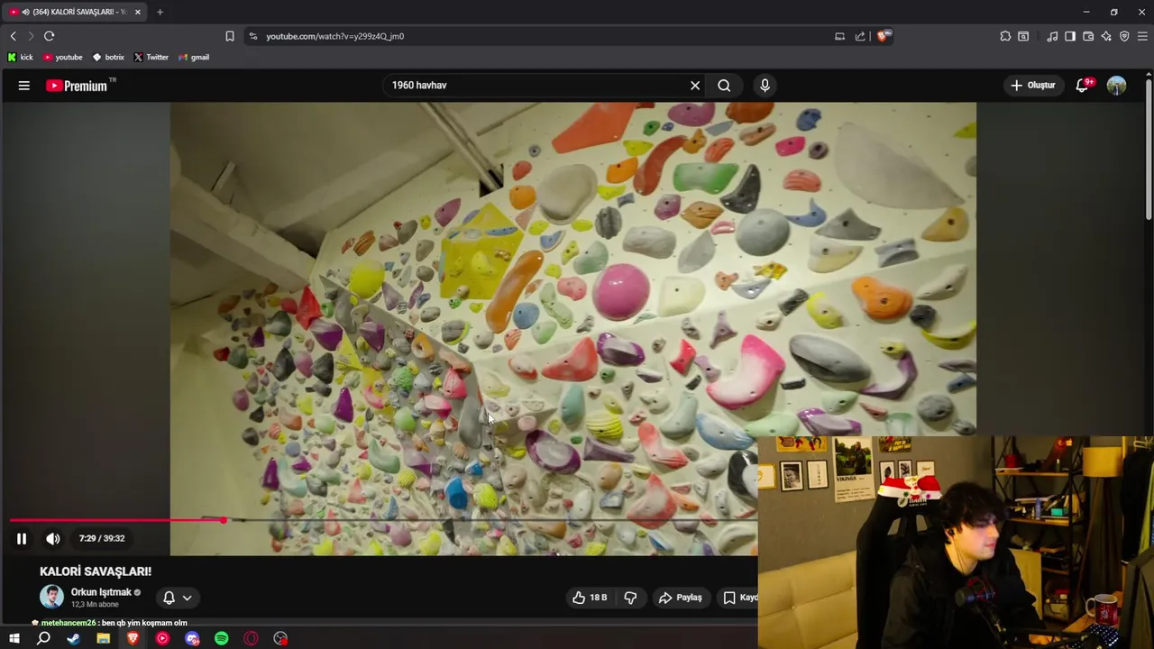Select the youtube.com address bar URL
1154x649 pixels.
point(335,36)
